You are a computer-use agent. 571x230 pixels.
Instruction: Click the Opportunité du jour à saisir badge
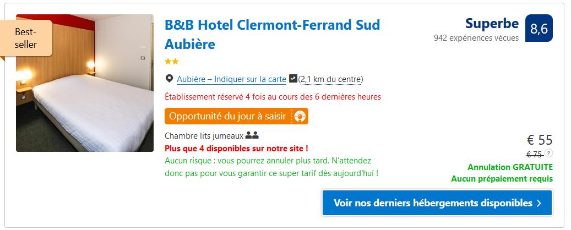(x=236, y=117)
